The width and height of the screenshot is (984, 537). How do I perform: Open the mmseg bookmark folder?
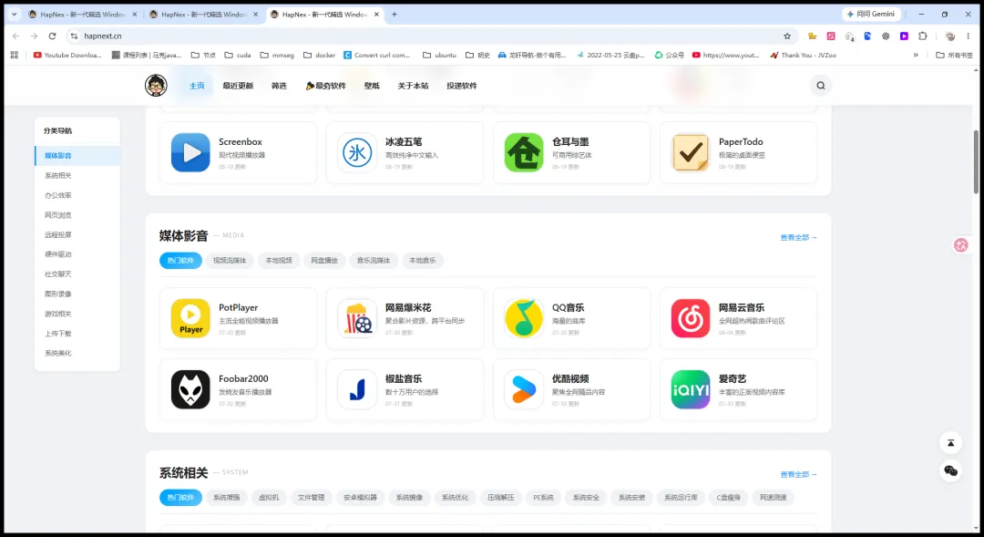click(x=277, y=56)
